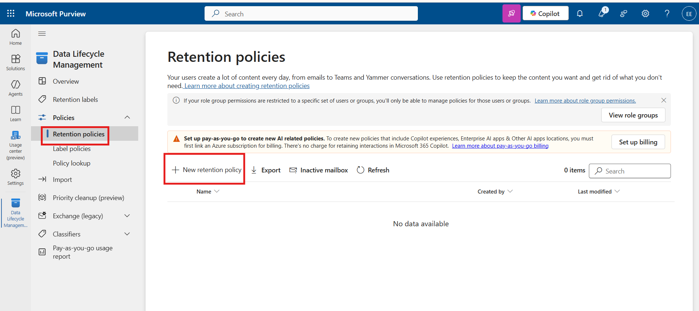Screen dimensions: 699x311
Task: Expand Exchange (legacy) chevron
Action: [127, 216]
